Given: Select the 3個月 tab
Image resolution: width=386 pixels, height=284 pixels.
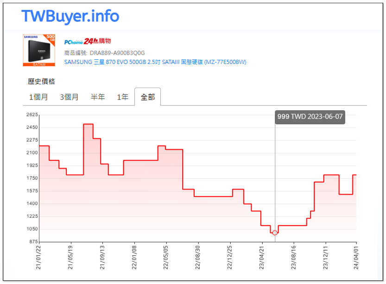Looking at the screenshot, I should point(69,97).
